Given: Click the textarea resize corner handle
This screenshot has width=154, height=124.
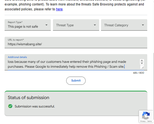Looking at the screenshot, I should [143, 67].
